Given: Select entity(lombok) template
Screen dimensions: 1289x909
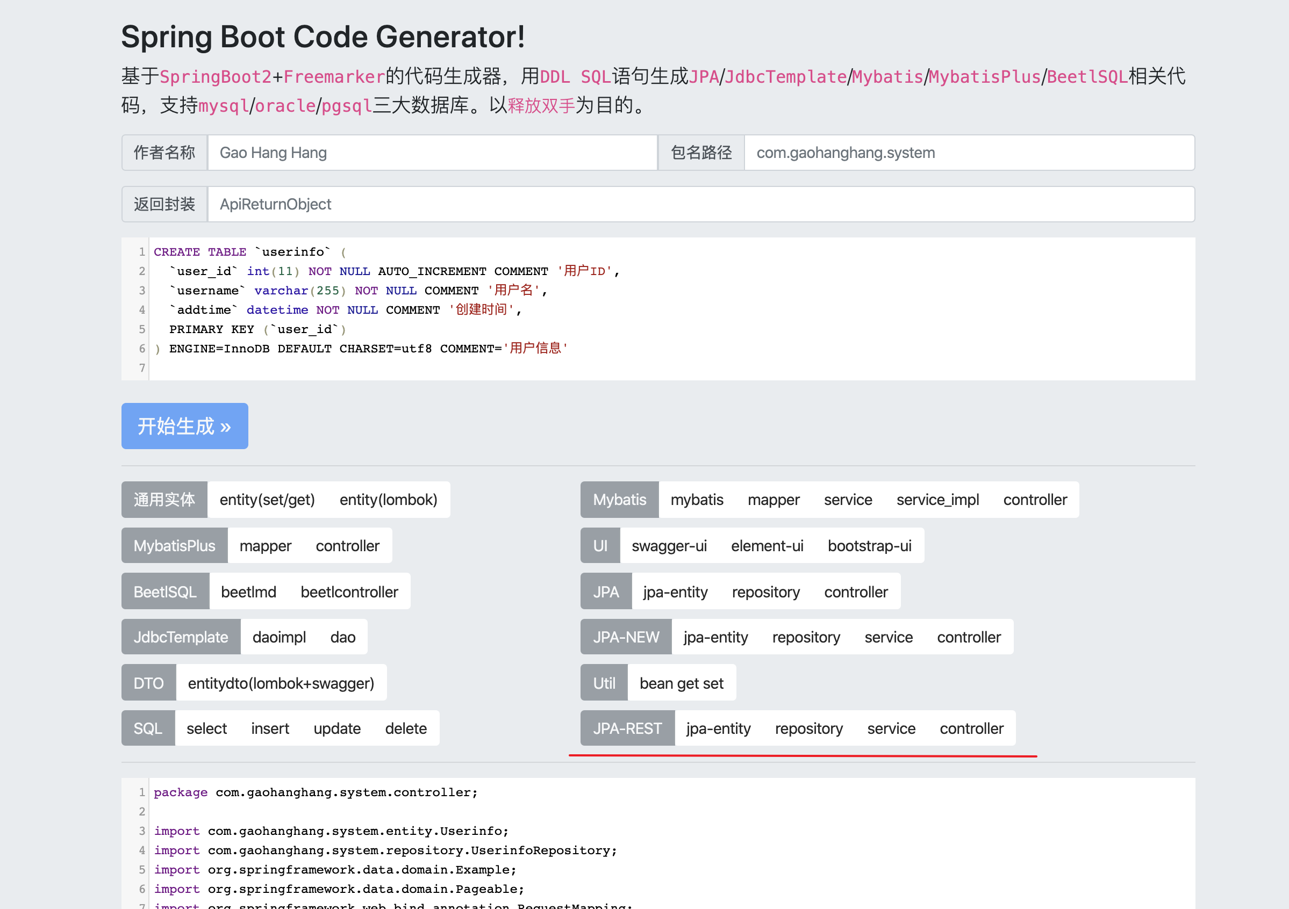Looking at the screenshot, I should [388, 500].
